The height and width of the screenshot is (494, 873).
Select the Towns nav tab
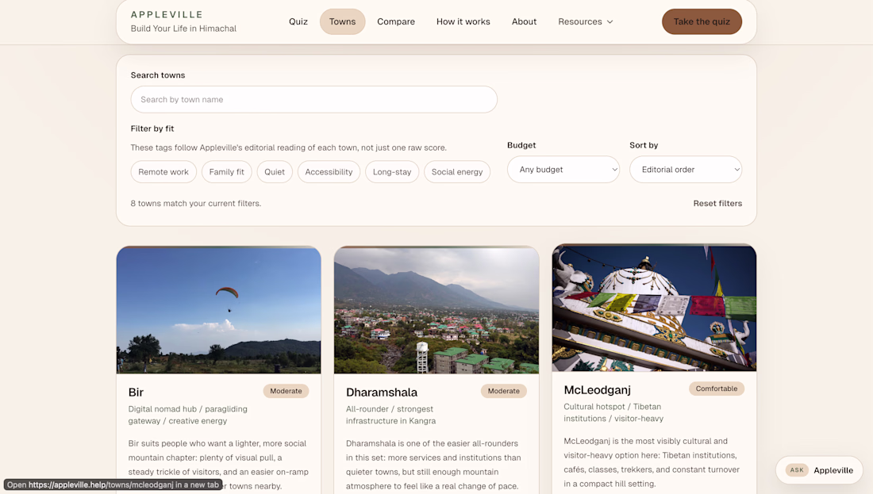[x=342, y=21]
